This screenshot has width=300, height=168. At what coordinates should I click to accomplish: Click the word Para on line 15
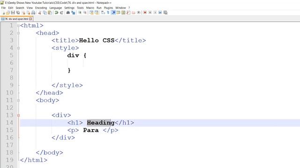[91, 130]
